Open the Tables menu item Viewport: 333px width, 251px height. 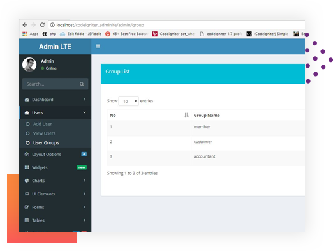(56, 220)
